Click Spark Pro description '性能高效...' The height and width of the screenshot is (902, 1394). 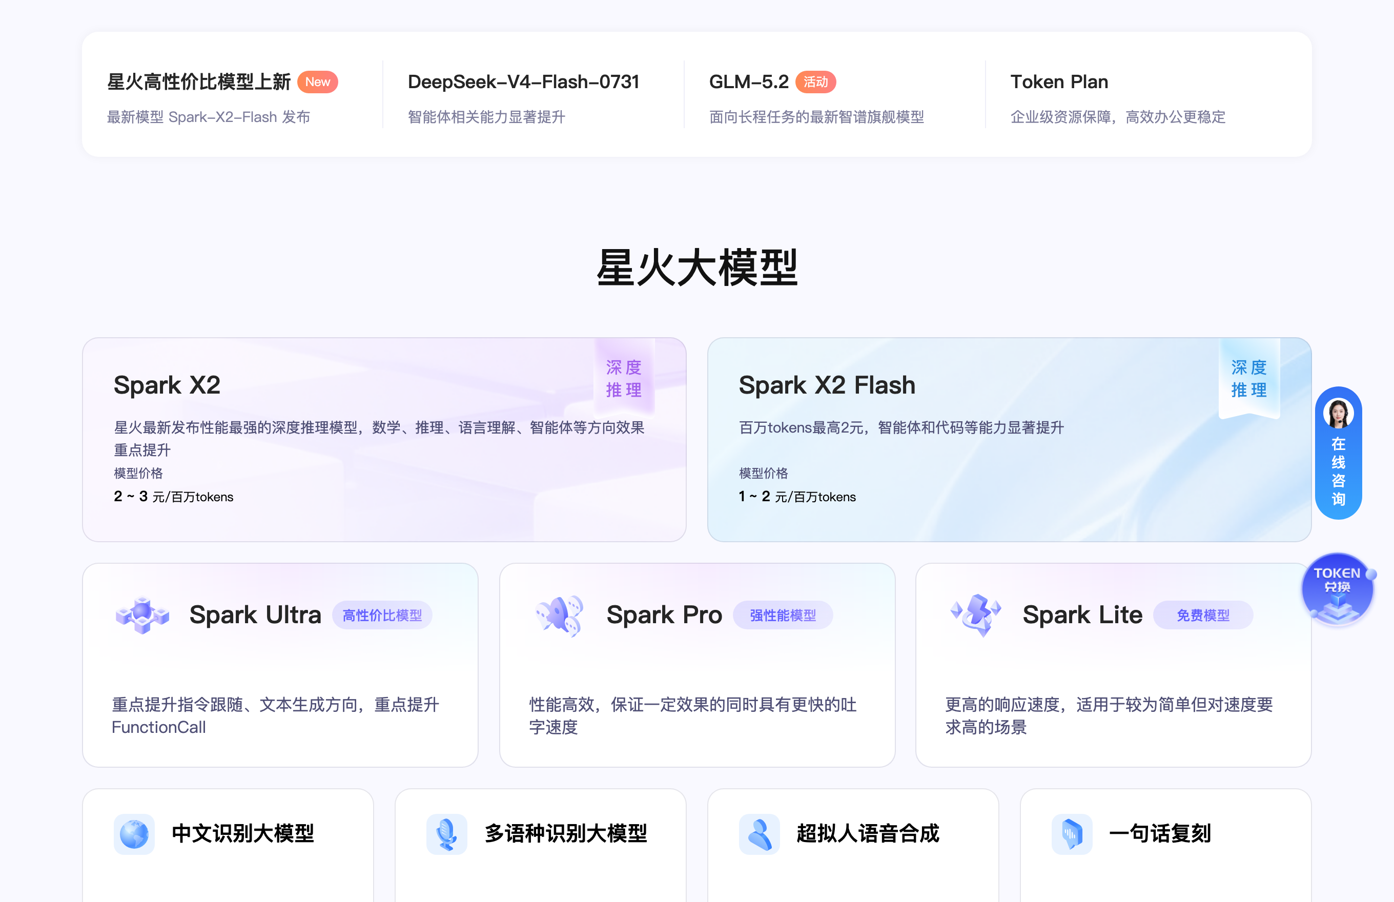coord(693,716)
